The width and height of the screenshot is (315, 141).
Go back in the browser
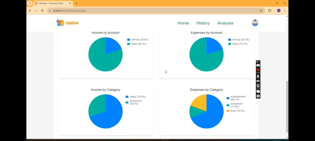(x=30, y=11)
